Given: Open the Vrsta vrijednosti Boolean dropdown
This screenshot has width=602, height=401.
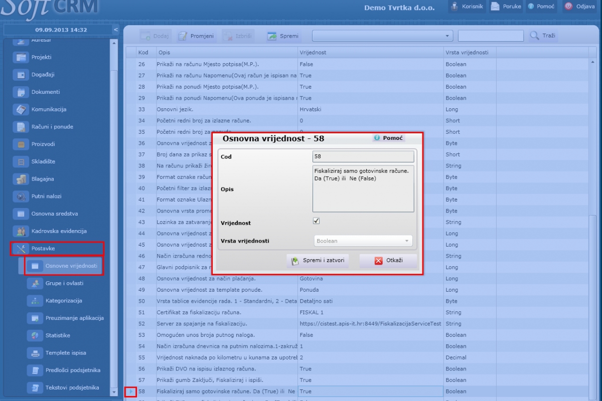Looking at the screenshot, I should tap(363, 241).
